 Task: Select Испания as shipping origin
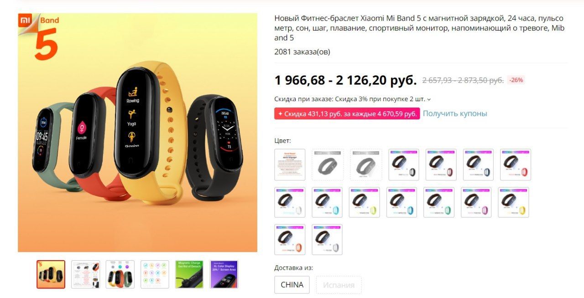tap(339, 285)
